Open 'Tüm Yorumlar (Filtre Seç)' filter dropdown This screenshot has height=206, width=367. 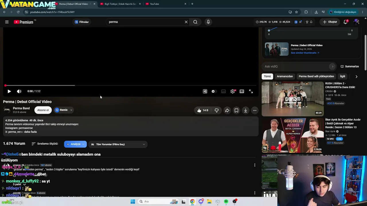pyautogui.click(x=118, y=144)
